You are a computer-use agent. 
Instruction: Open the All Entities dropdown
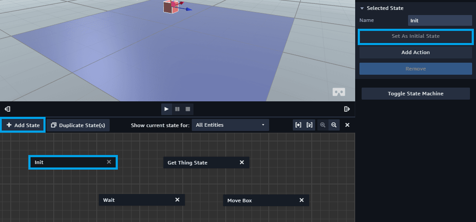coord(230,125)
